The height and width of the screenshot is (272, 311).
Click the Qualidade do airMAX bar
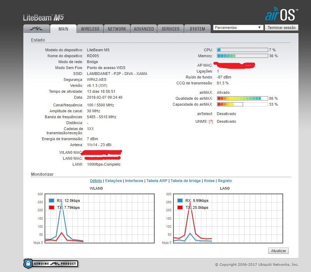[x=242, y=98]
